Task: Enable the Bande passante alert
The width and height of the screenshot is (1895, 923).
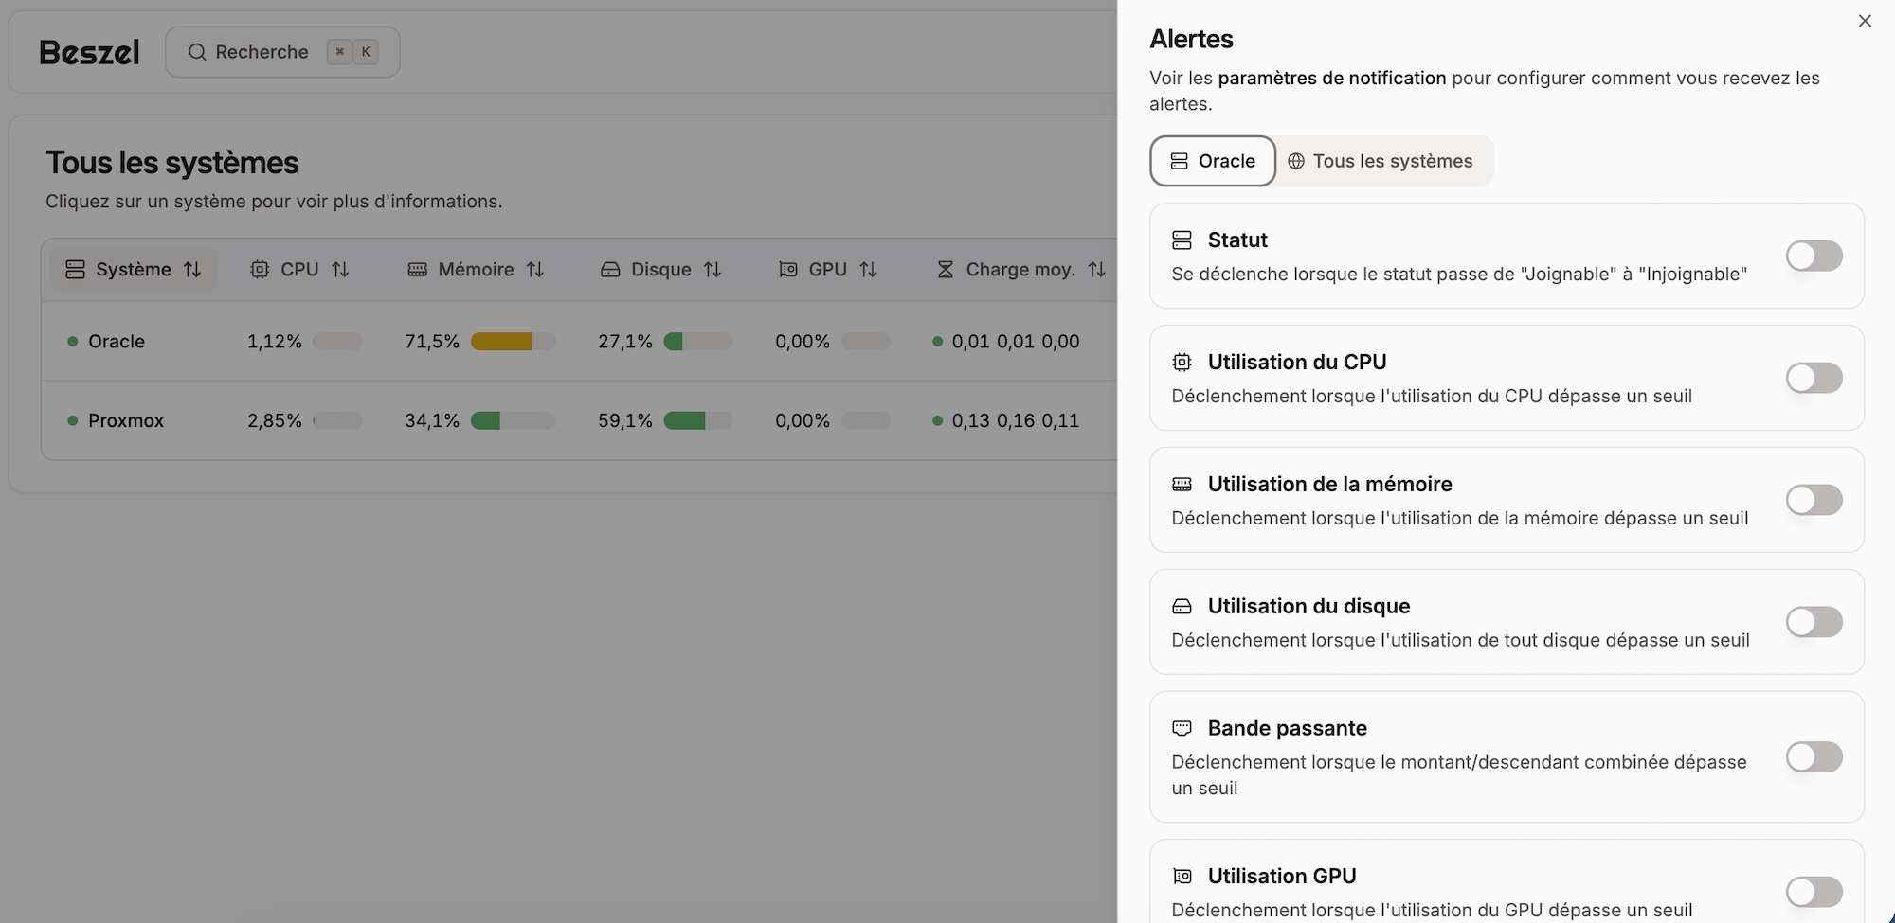Action: (1813, 756)
